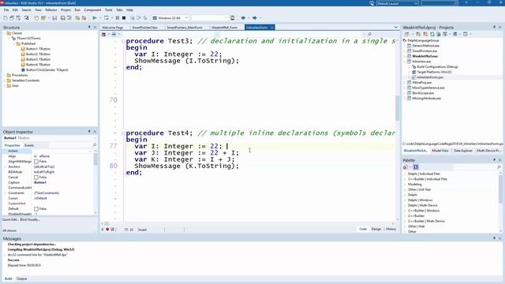Click the Run Without Debugging toolbar icon
This screenshot has width=505, height=284.
pos(107,18)
